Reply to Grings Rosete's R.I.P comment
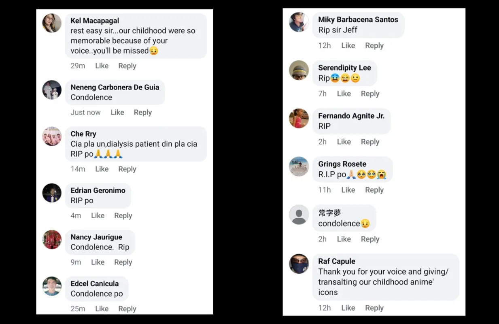 click(x=374, y=190)
